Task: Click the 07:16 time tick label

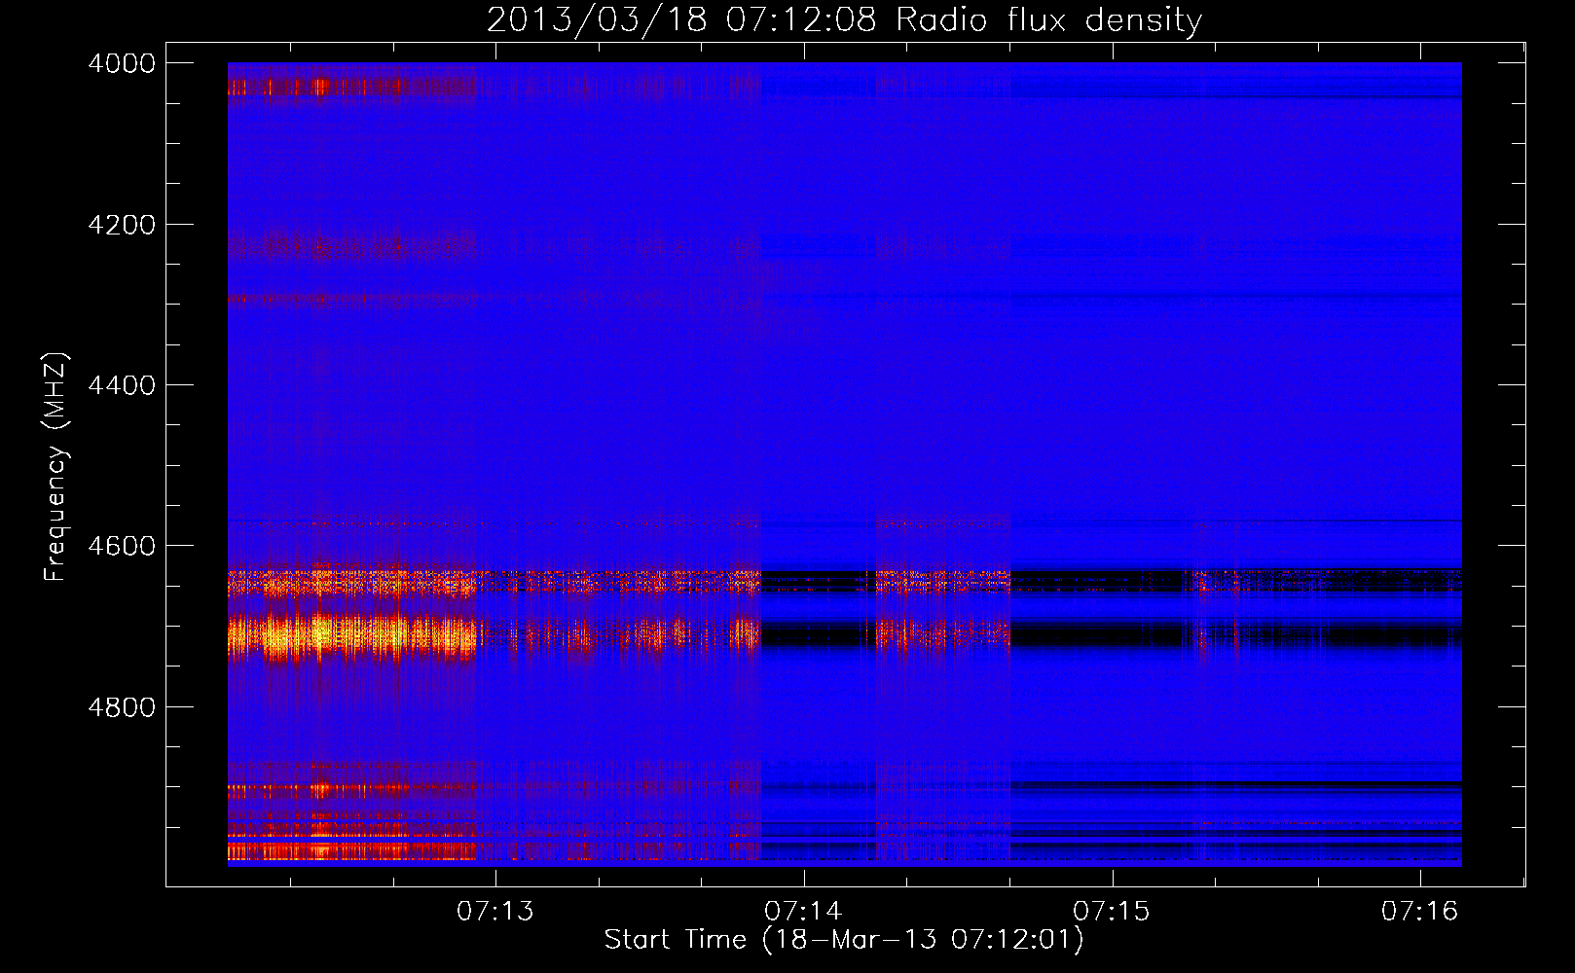Action: [x=1420, y=911]
